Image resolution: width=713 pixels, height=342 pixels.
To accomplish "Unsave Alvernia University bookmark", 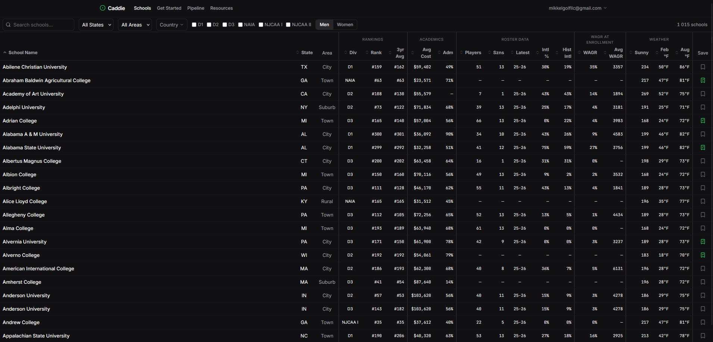I will 703,242.
